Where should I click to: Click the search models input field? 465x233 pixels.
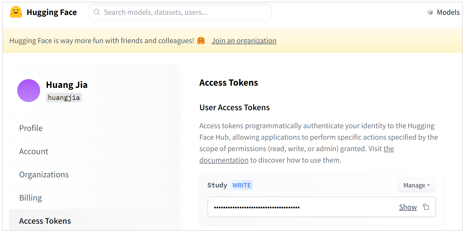[180, 12]
